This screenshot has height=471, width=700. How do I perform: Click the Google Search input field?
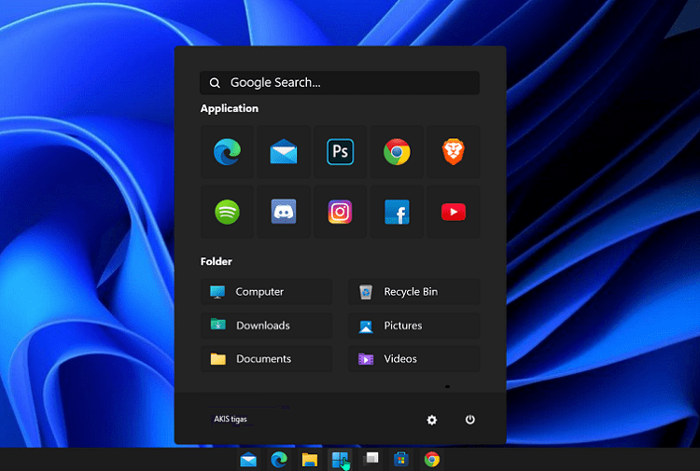coord(340,82)
